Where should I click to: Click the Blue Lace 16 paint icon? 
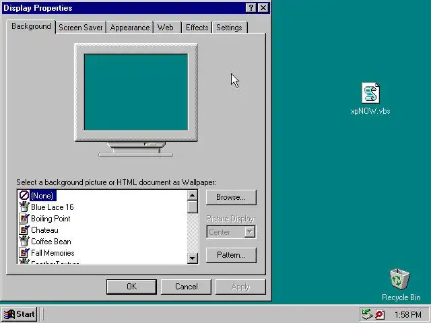click(x=24, y=207)
